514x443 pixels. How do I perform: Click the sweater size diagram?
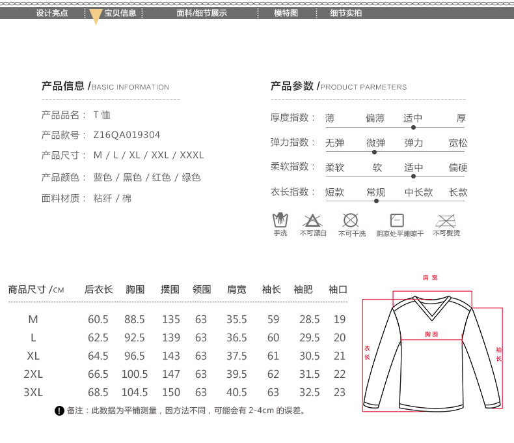pos(432,351)
